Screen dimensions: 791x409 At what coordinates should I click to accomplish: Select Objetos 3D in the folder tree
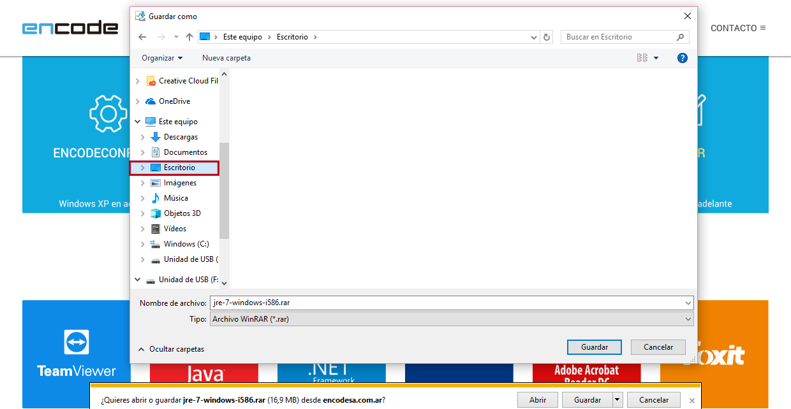pos(182,213)
